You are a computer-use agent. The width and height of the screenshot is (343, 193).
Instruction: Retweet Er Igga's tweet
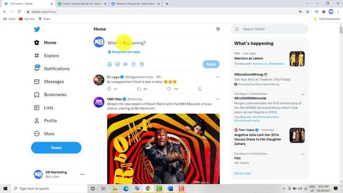point(139,89)
